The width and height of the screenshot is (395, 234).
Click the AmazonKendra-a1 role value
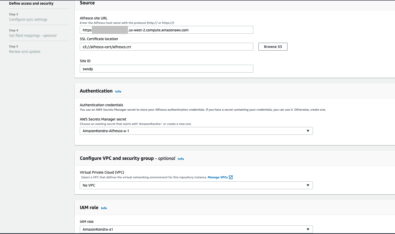[x=98, y=229]
